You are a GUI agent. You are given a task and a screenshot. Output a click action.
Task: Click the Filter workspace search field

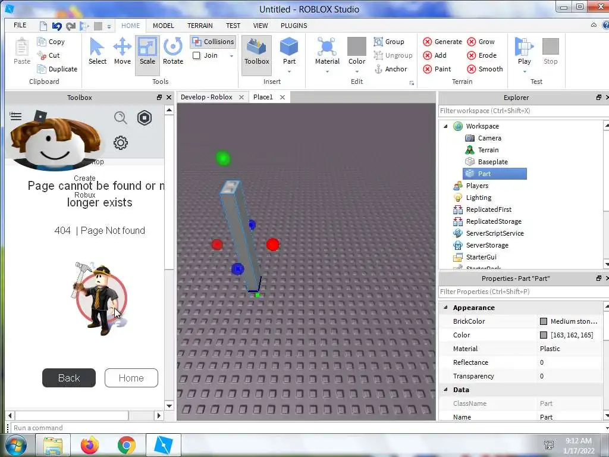(x=522, y=111)
